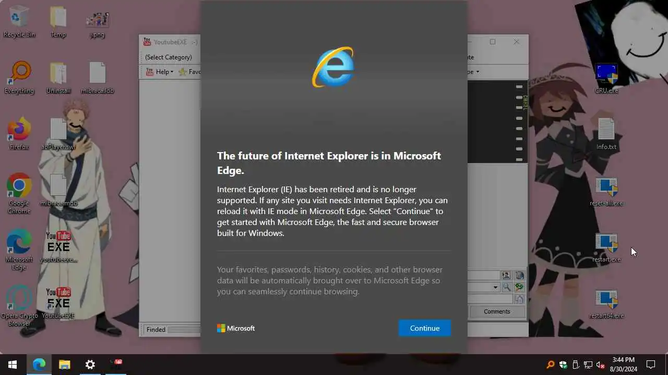Close the YoutubeEXE window
The image size is (668, 375).
[516, 42]
